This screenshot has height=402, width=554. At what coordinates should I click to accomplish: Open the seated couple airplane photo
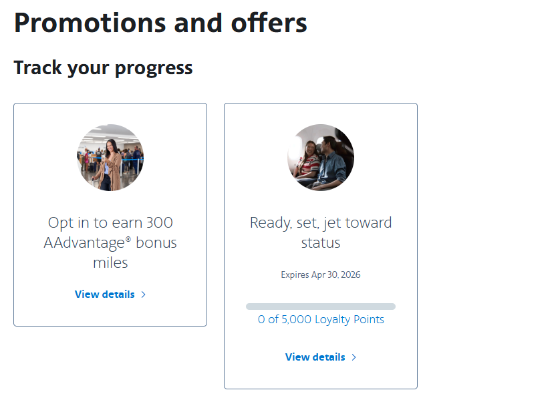[x=321, y=158]
